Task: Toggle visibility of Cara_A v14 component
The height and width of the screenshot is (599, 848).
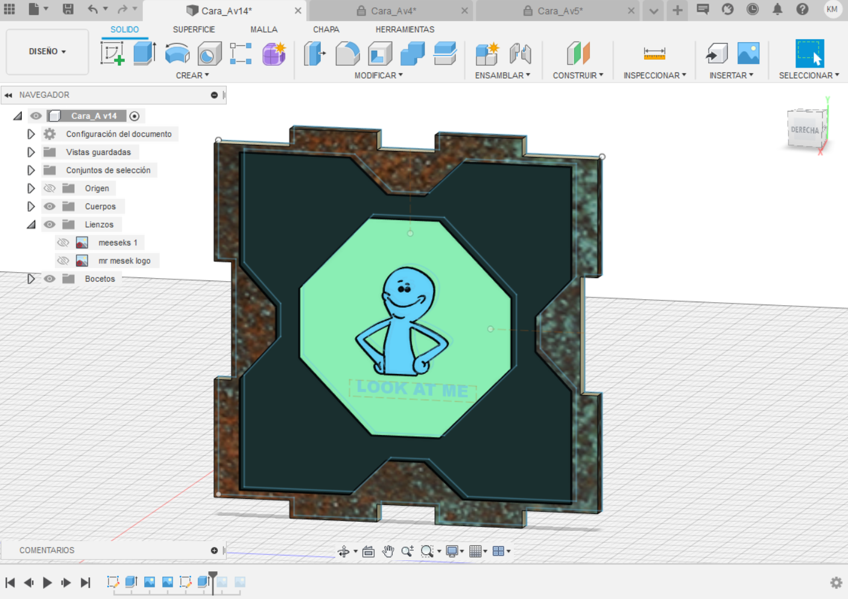Action: (x=36, y=116)
